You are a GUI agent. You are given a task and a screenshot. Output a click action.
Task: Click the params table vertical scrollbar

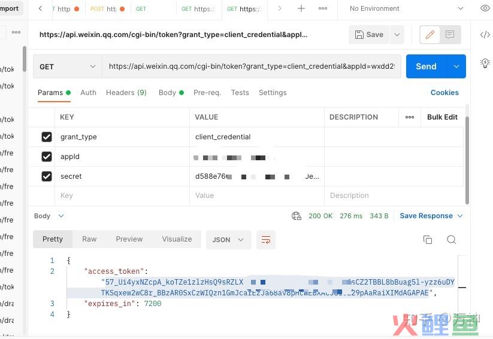tap(467, 160)
